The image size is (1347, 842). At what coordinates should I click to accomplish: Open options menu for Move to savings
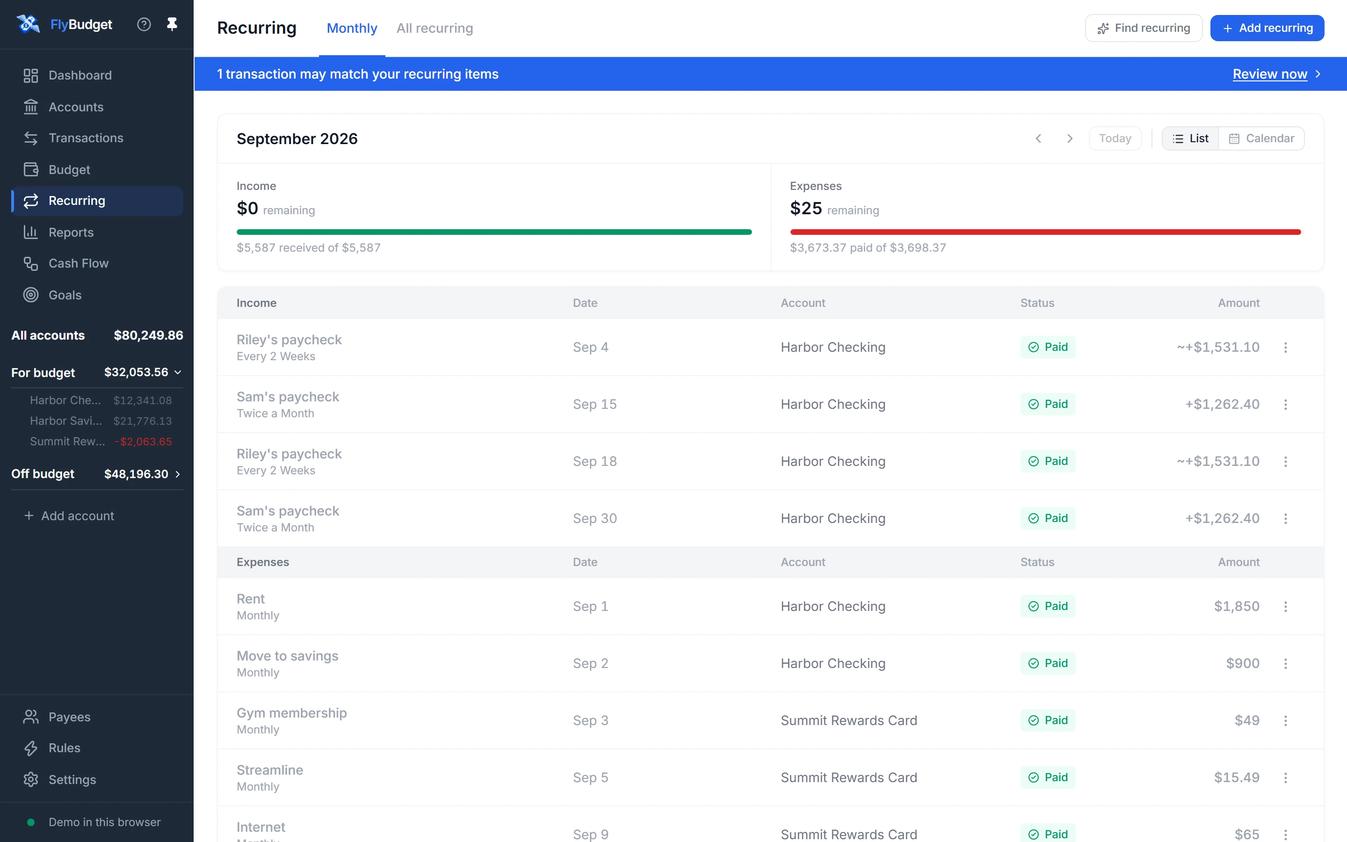pyautogui.click(x=1285, y=663)
